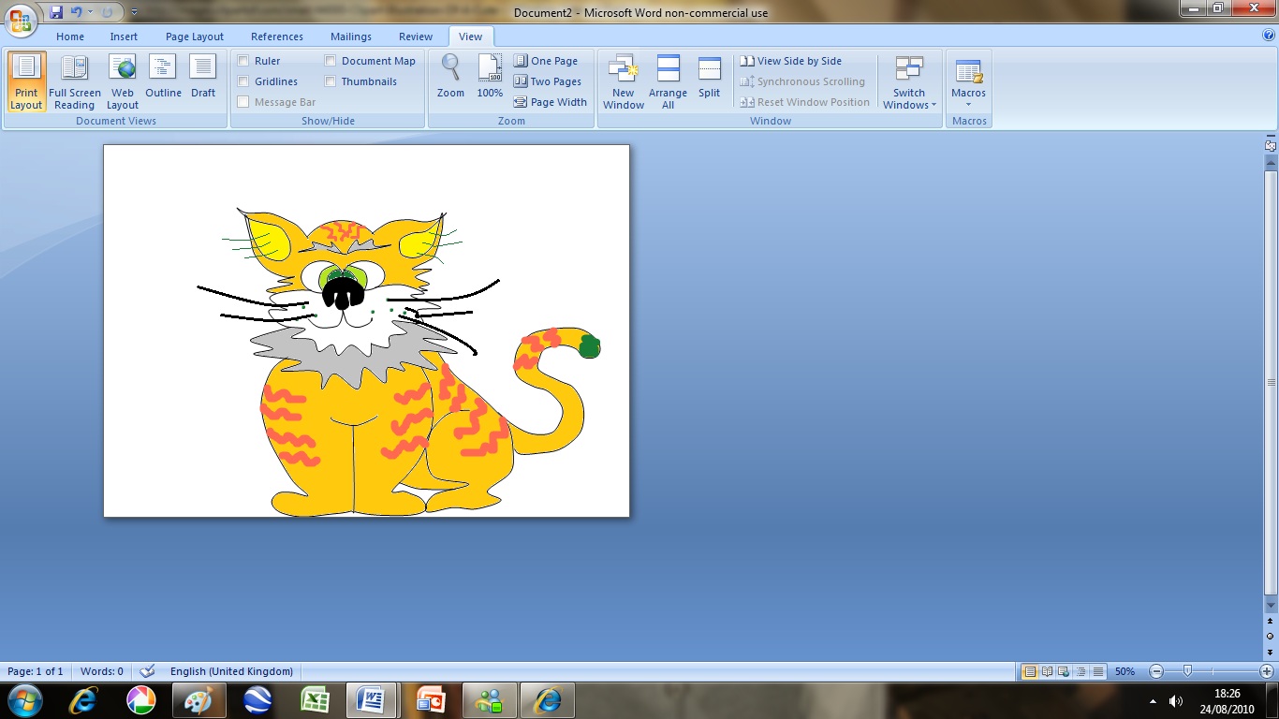1279x719 pixels.
Task: Open the Review ribbon tab
Action: coord(416,37)
